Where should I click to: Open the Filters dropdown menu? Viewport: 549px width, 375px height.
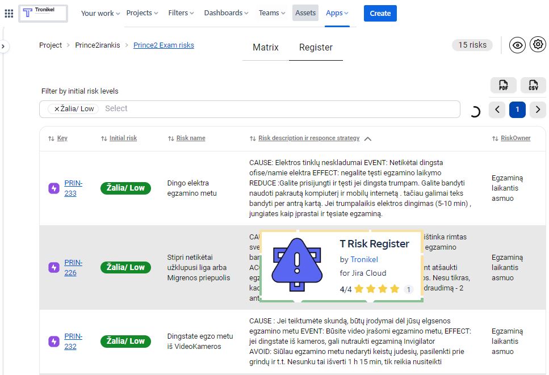pos(181,13)
